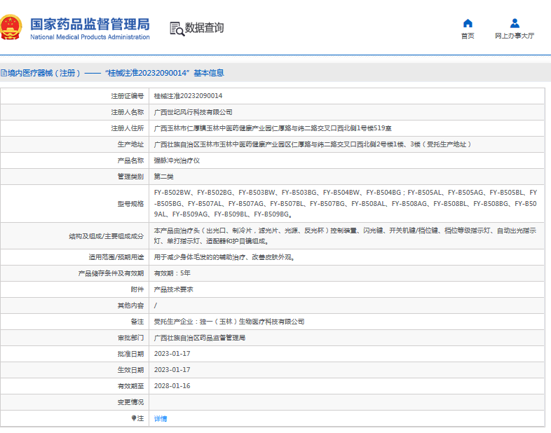Image resolution: width=551 pixels, height=433 pixels.
Task: Select management category value 第二类
Action: [x=164, y=177]
